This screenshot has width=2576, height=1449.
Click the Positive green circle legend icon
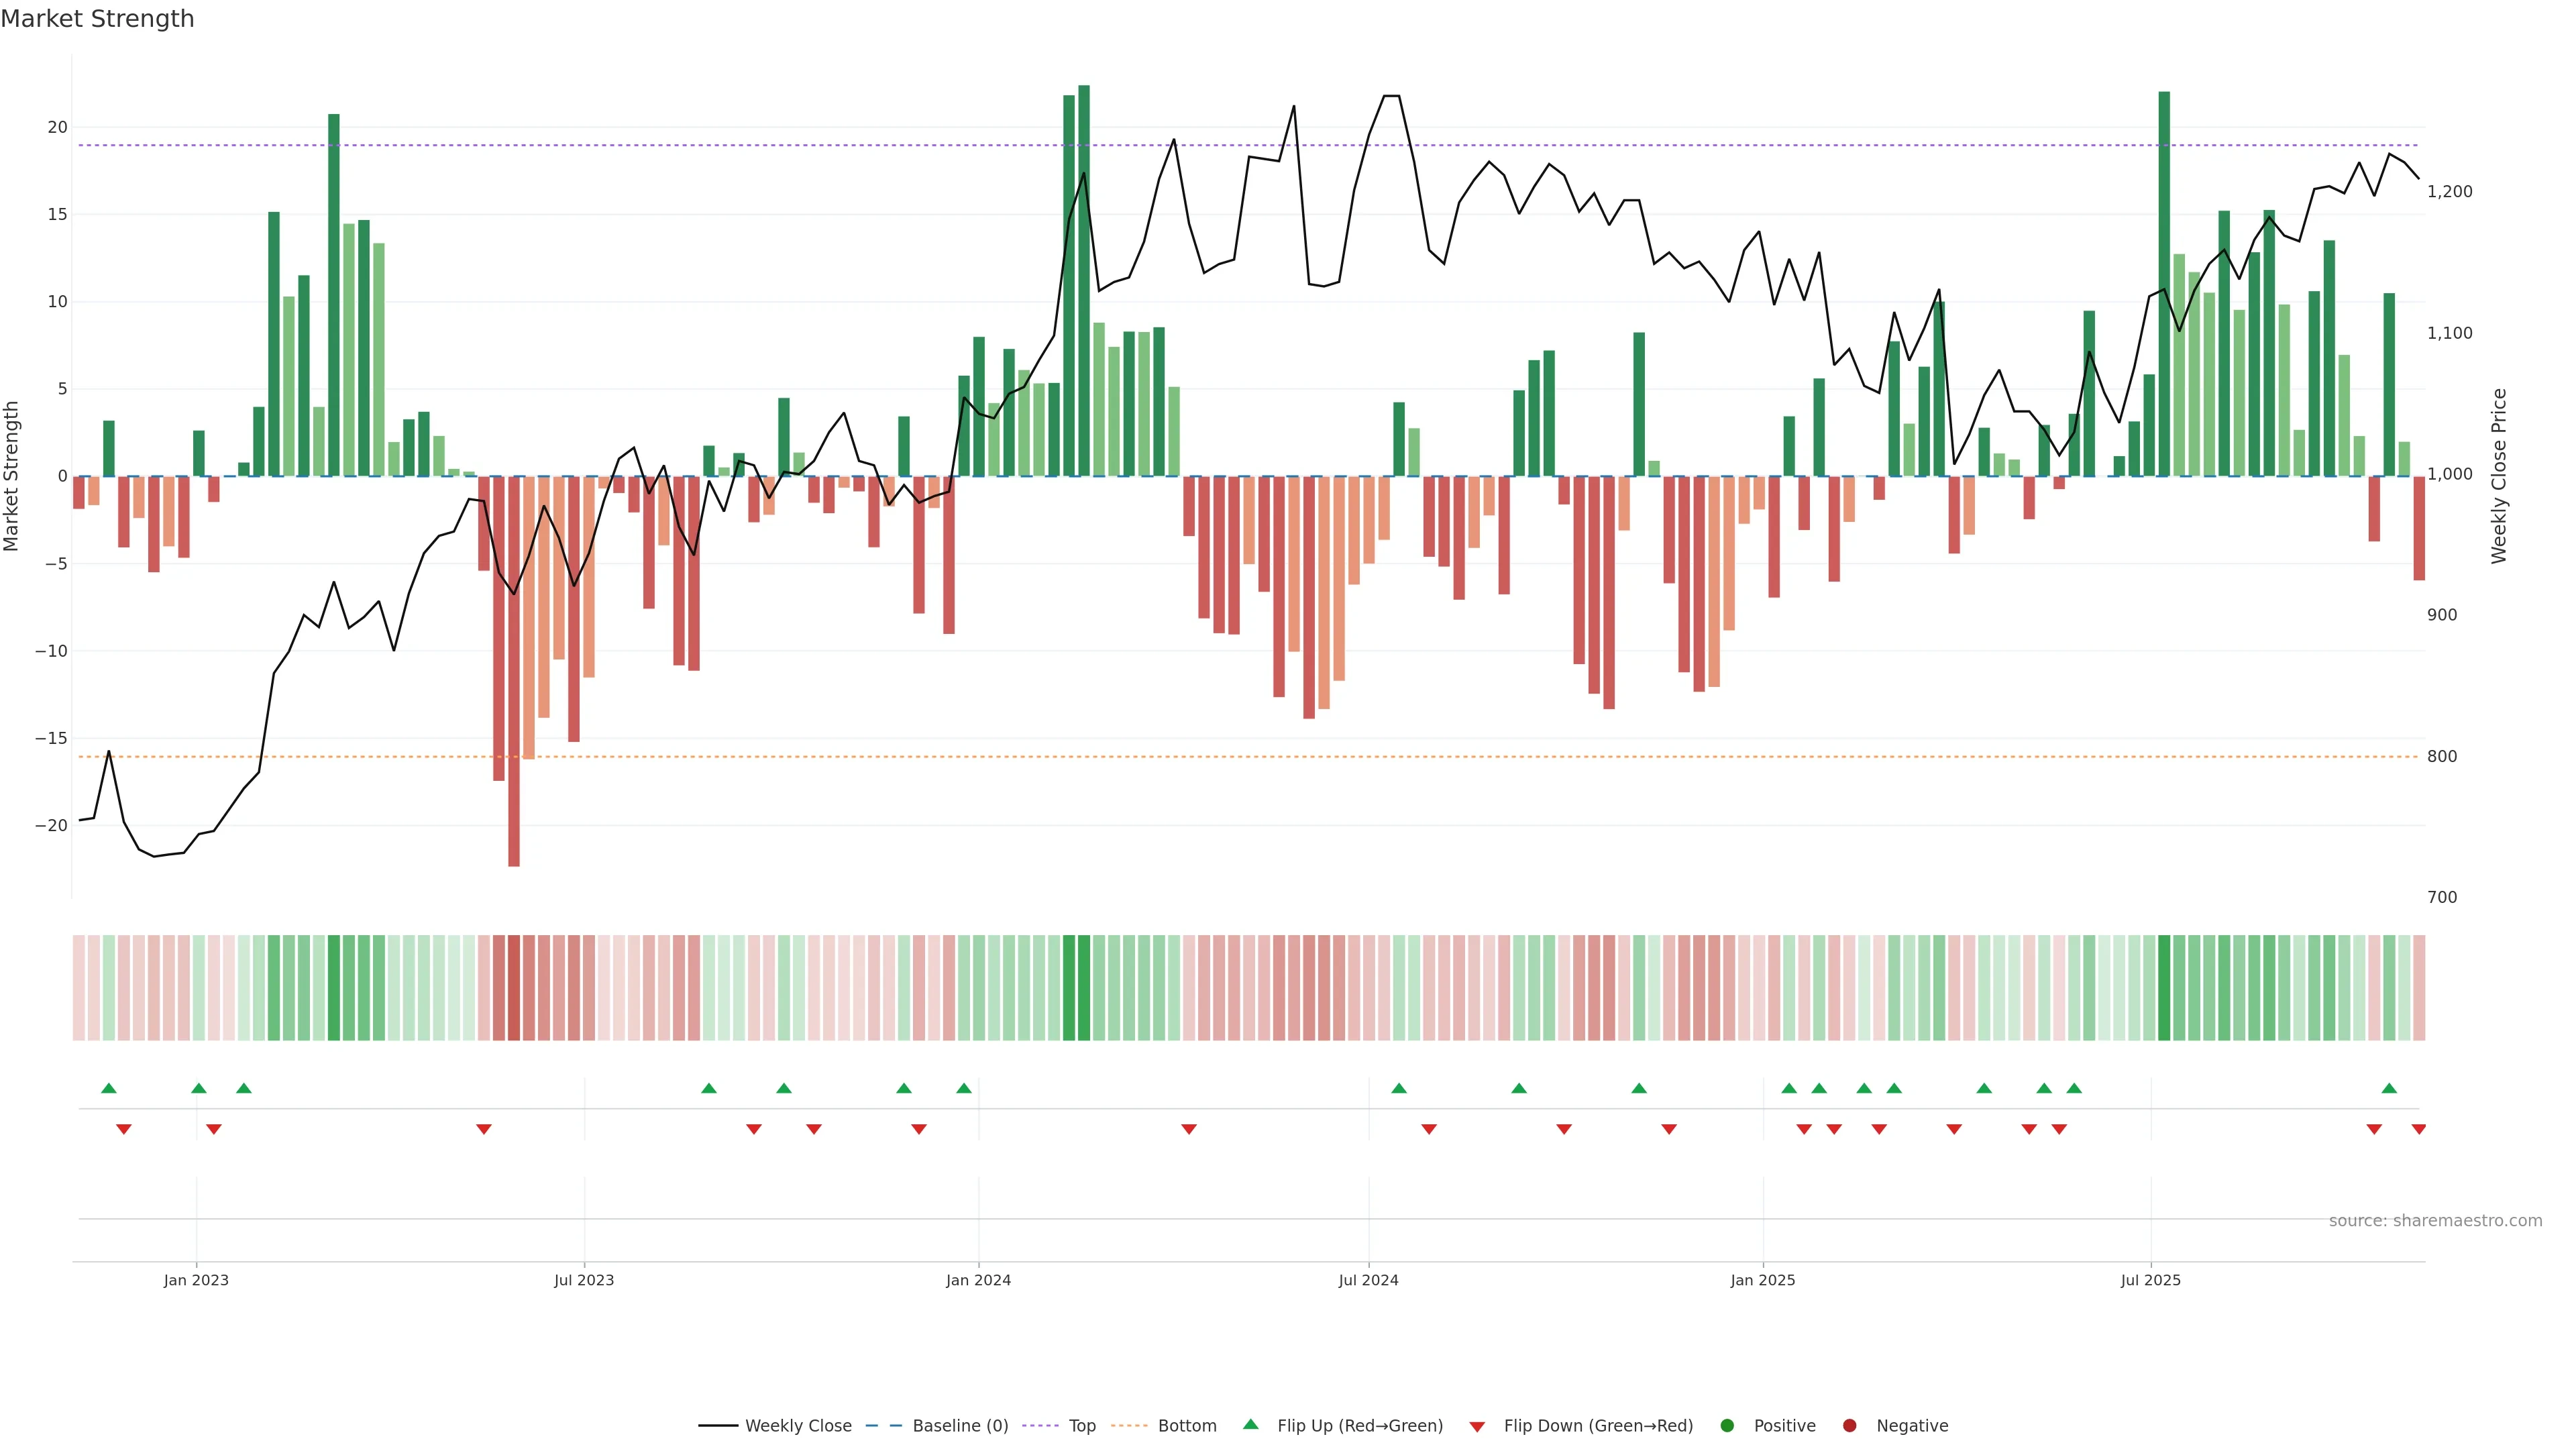[x=1726, y=1426]
